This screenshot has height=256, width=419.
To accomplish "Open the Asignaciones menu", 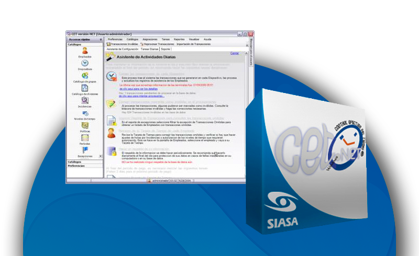I will point(150,39).
